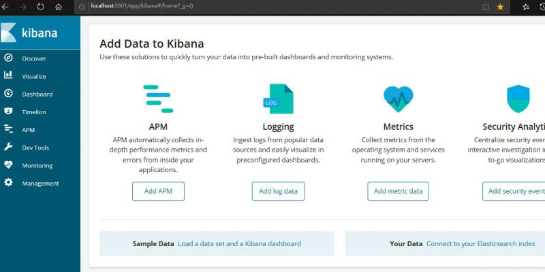Viewport: 545px width, 272px height.
Task: Click the browser address bar
Action: (x=272, y=6)
